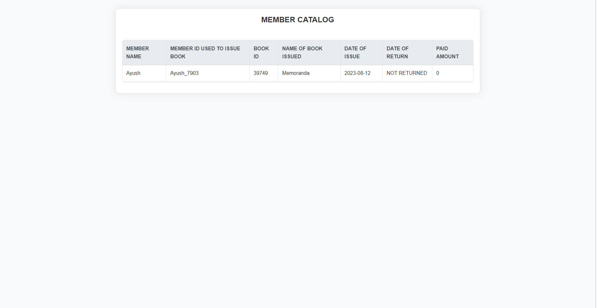Select the paid amount value 0

437,73
